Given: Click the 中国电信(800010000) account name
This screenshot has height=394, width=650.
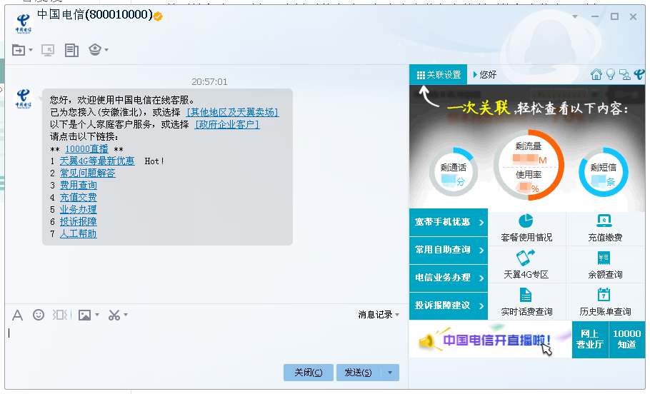Looking at the screenshot, I should tap(95, 15).
